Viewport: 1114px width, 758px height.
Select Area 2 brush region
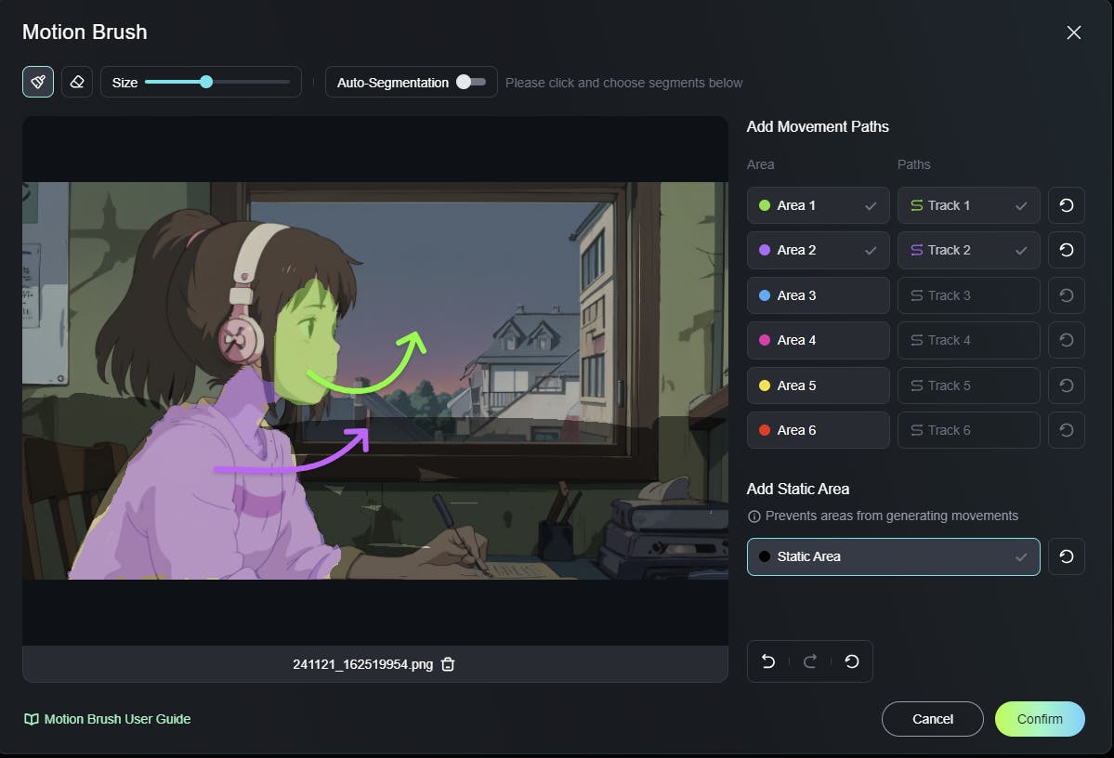pyautogui.click(x=818, y=250)
